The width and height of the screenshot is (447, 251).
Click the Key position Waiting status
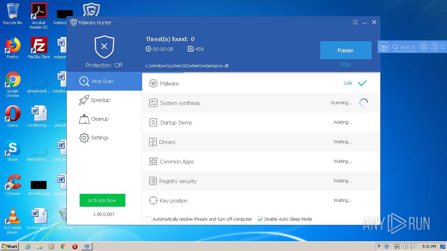pos(343,200)
